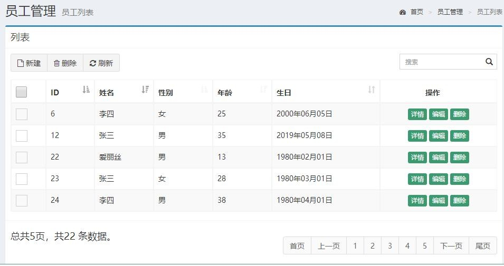This screenshot has height=266, width=504.
Task: Click 删除 for employee ID 23
Action: click(460, 179)
